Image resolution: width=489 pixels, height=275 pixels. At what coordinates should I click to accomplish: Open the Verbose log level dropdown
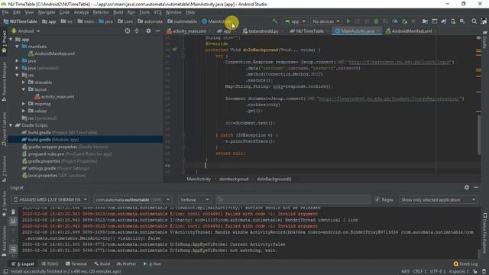tap(194, 199)
